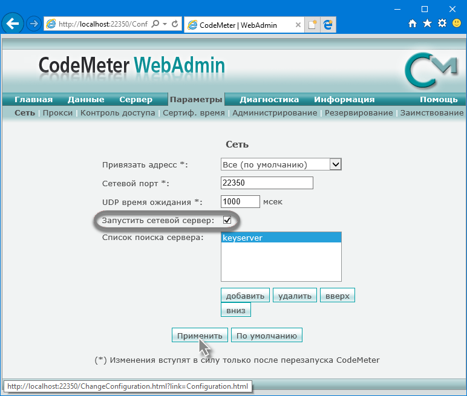Open the Сеть submenu link
The image size is (467, 396).
(25, 113)
